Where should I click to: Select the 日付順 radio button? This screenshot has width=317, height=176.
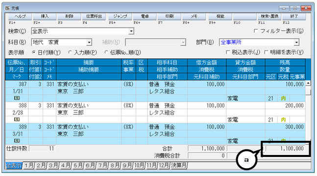[x=34, y=52]
